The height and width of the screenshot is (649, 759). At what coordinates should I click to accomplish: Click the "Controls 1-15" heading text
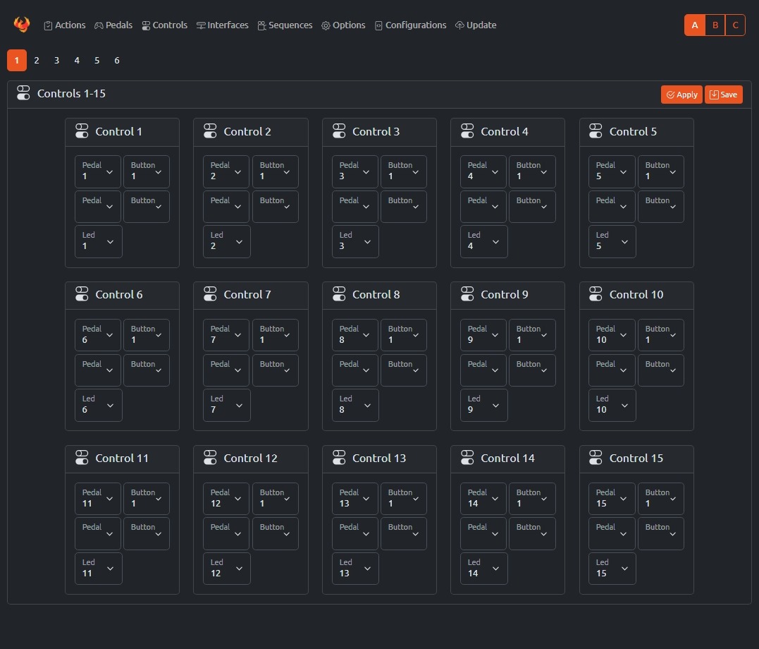click(x=71, y=94)
